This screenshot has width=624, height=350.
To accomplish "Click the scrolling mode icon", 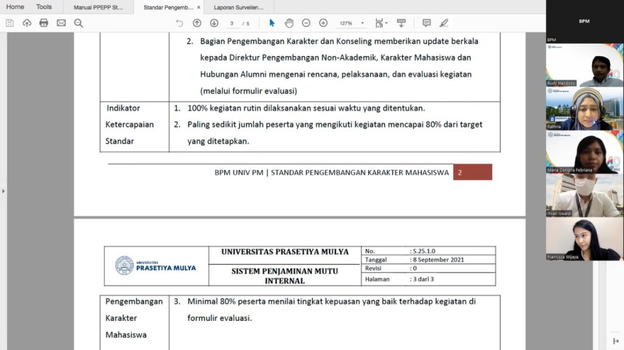I will [x=401, y=23].
